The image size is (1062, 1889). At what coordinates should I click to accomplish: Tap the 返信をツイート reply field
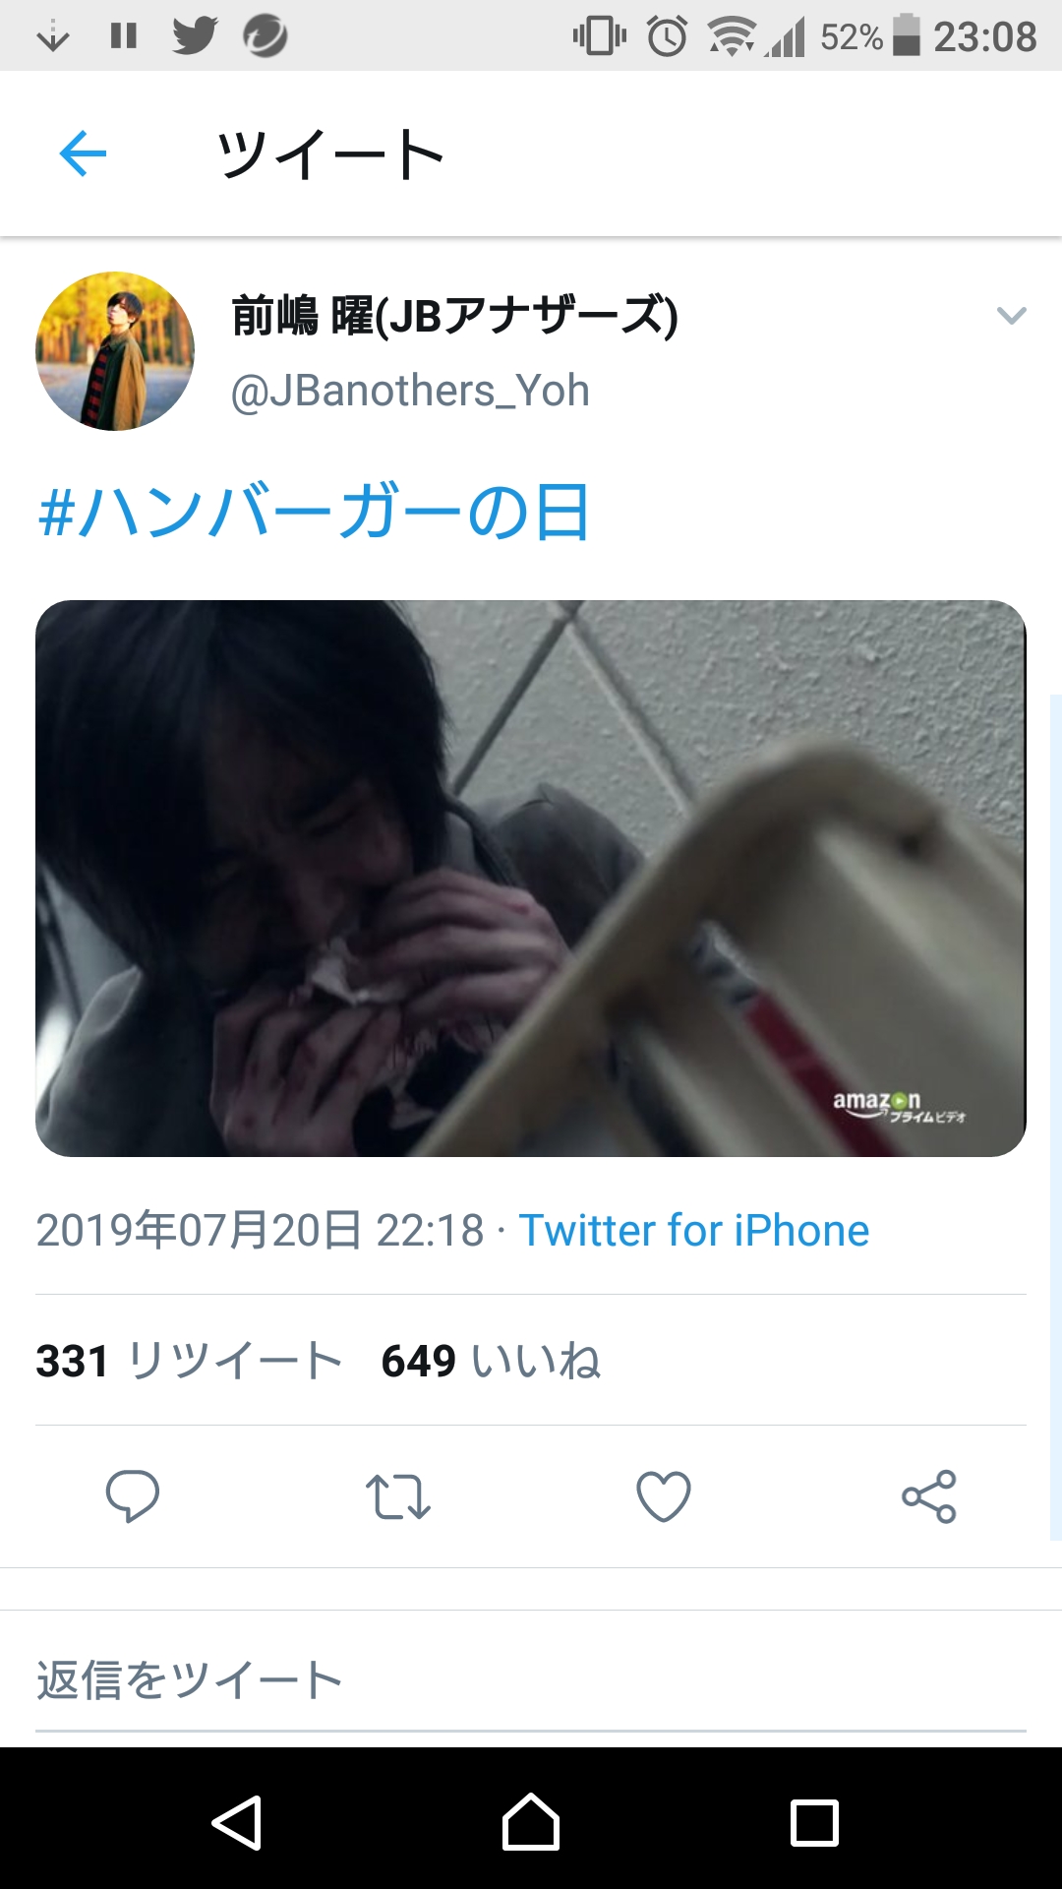coord(531,1680)
